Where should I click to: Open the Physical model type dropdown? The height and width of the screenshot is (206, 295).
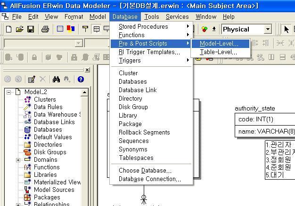pos(268,29)
